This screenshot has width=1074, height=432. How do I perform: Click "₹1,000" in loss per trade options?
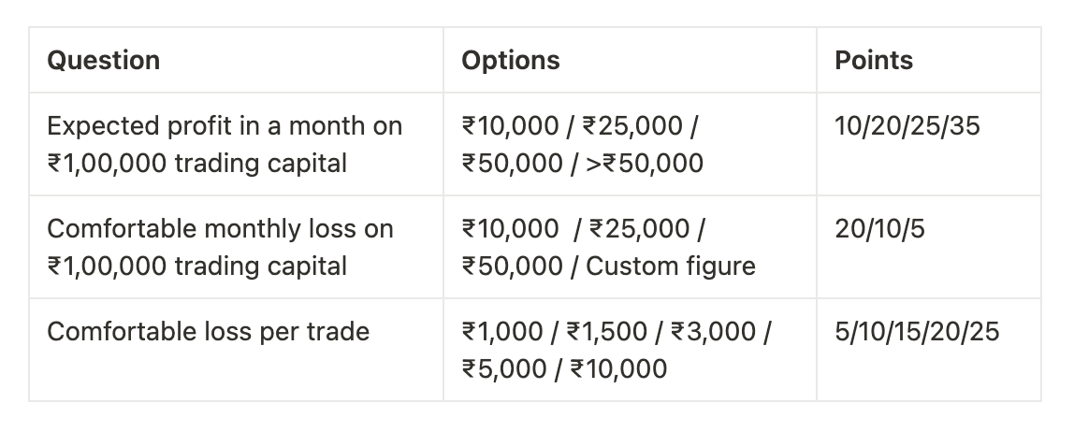[x=504, y=331]
